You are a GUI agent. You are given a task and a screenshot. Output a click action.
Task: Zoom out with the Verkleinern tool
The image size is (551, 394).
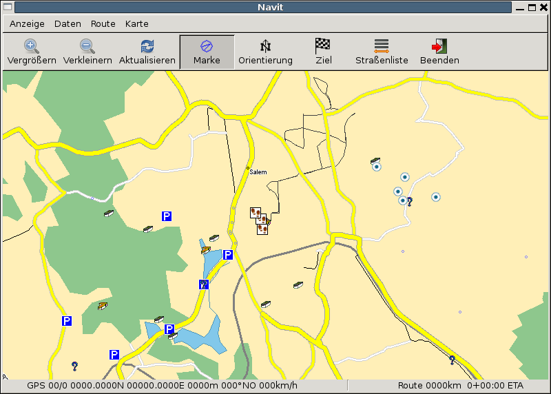tap(87, 52)
